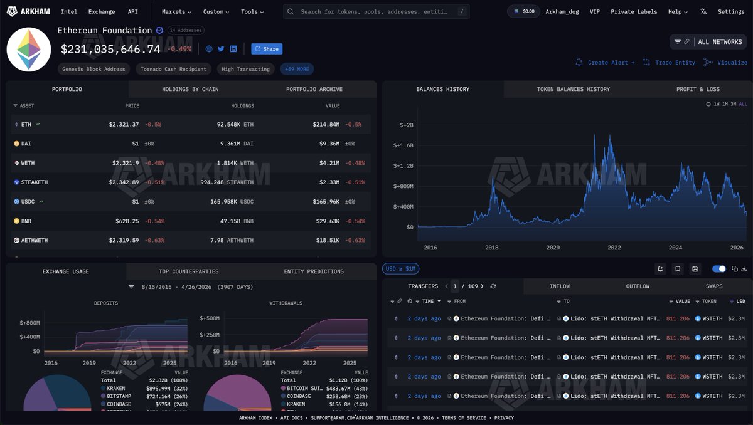Screen dimensions: 753x425
Task: Select the 3M chart range
Action: pyautogui.click(x=734, y=104)
